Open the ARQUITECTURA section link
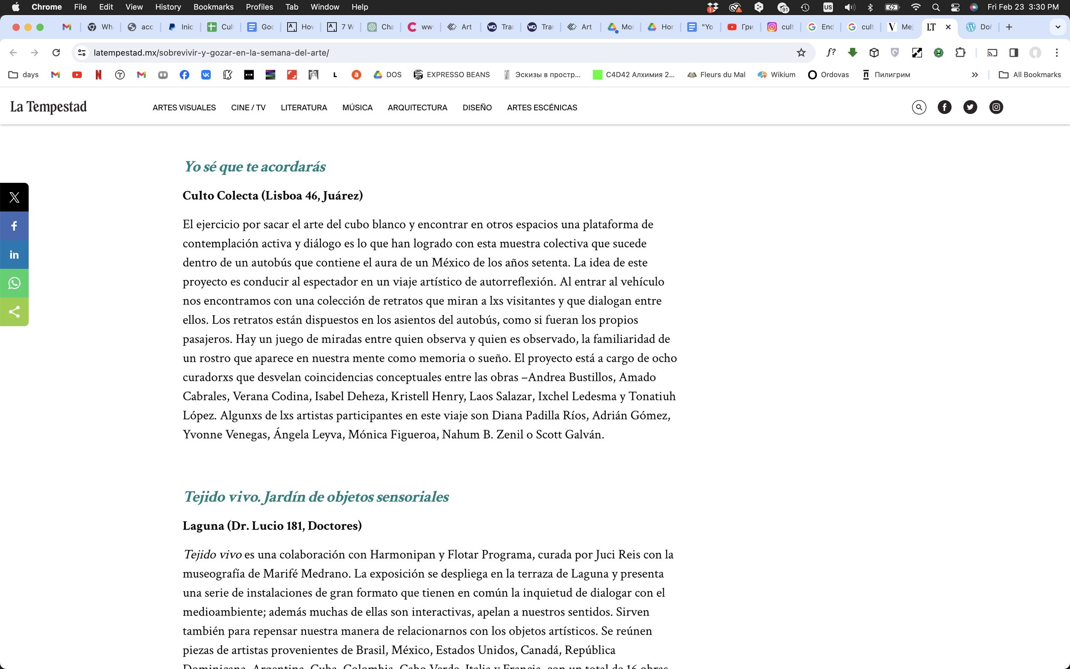 click(x=417, y=107)
